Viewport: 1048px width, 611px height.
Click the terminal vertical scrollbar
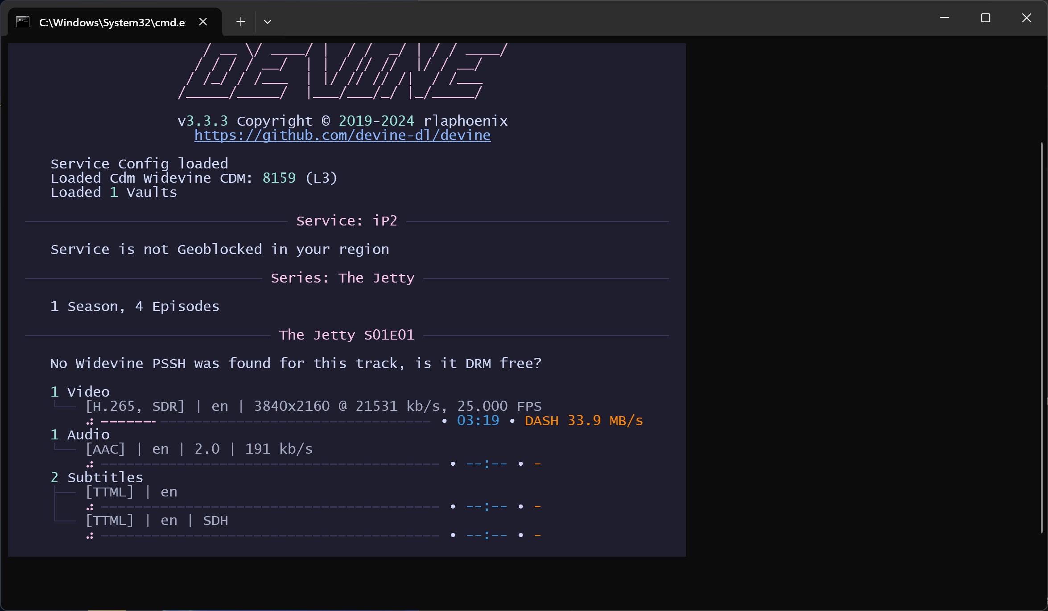point(1042,337)
